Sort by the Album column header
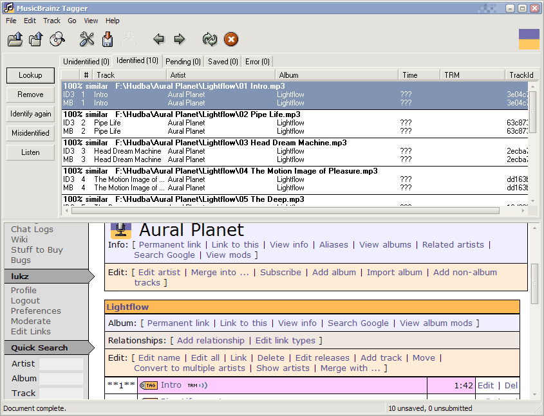Image resolution: width=544 pixels, height=416 pixels. coord(337,75)
